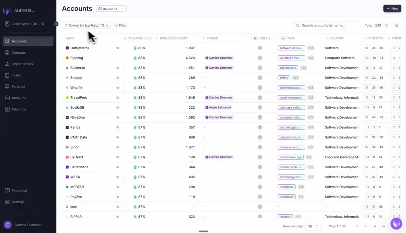Click the AI badge in Tags header

coord(284,38)
